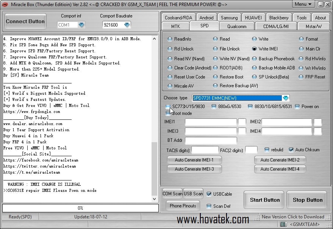Choose Backup Mobile ADB option

pos(254,68)
